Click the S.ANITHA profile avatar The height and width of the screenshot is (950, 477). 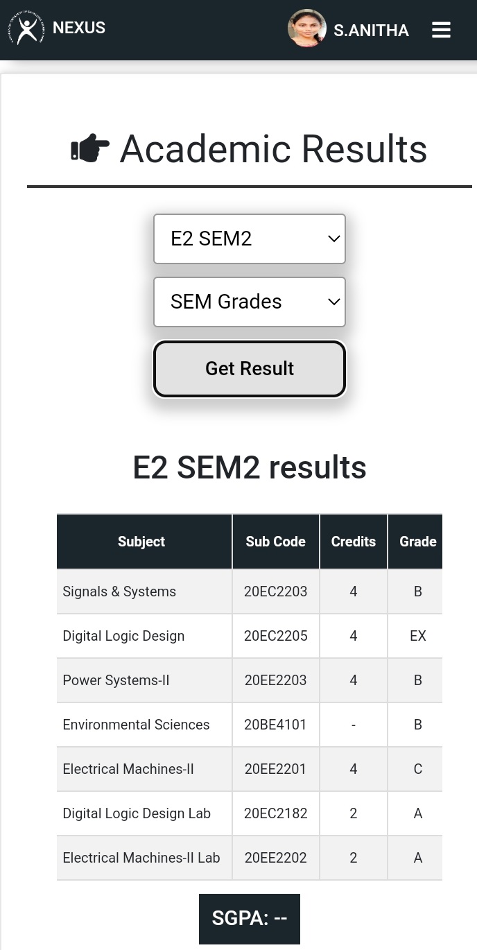pos(307,28)
